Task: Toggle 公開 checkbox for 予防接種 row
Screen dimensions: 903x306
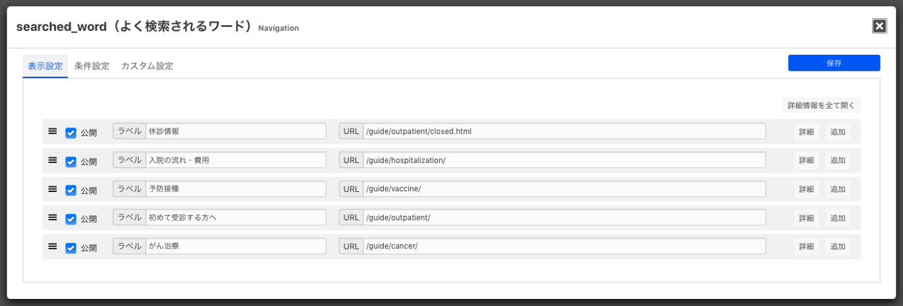Action: tap(71, 190)
